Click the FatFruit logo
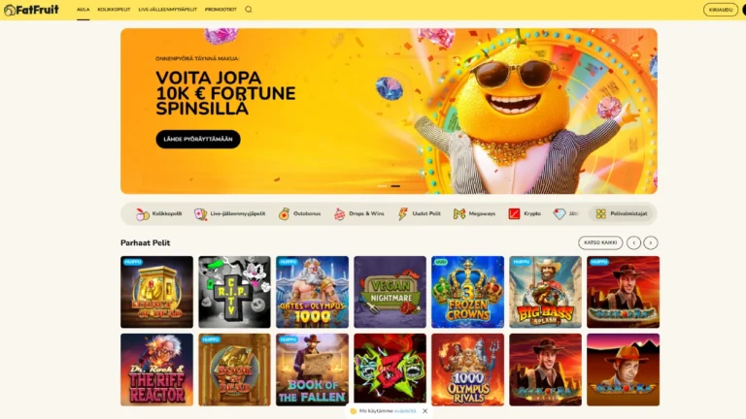The width and height of the screenshot is (746, 419). click(x=31, y=10)
